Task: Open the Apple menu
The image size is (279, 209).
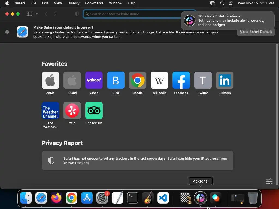Action: (x=7, y=3)
